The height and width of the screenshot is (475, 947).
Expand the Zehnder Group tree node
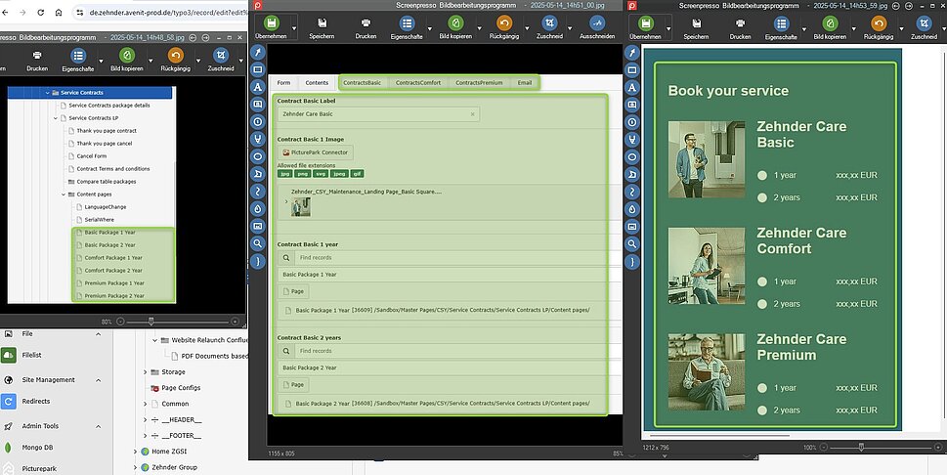134,467
